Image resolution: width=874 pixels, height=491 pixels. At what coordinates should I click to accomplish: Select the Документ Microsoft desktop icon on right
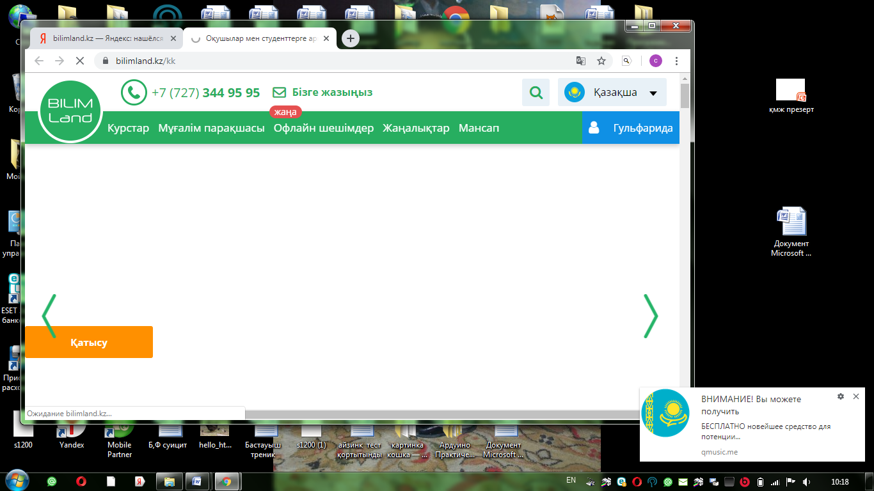(791, 232)
